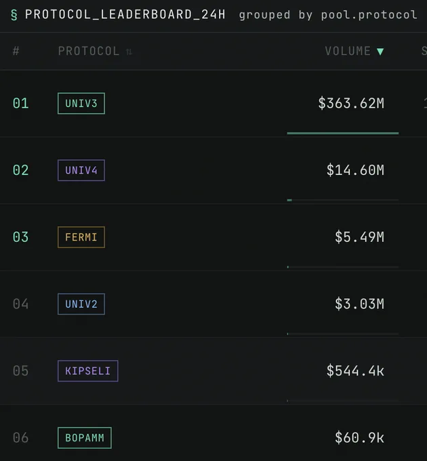Sort by the PROTOCOL column arrows icon
This screenshot has width=427, height=461.
129,52
